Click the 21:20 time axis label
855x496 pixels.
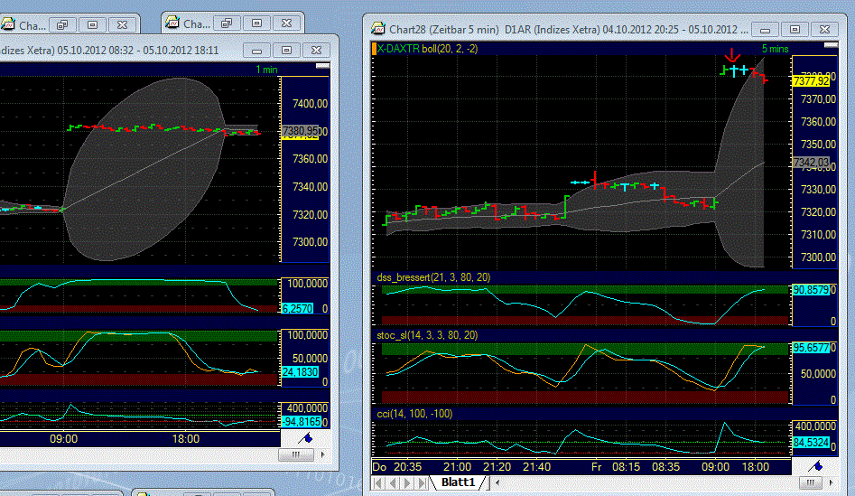click(497, 467)
